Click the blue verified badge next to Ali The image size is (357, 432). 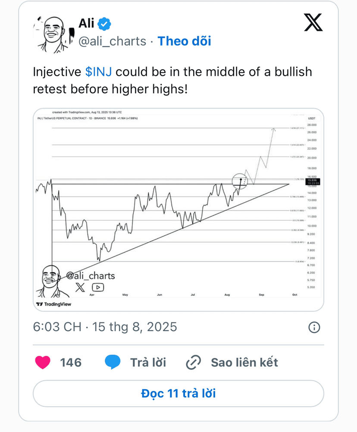(x=104, y=24)
